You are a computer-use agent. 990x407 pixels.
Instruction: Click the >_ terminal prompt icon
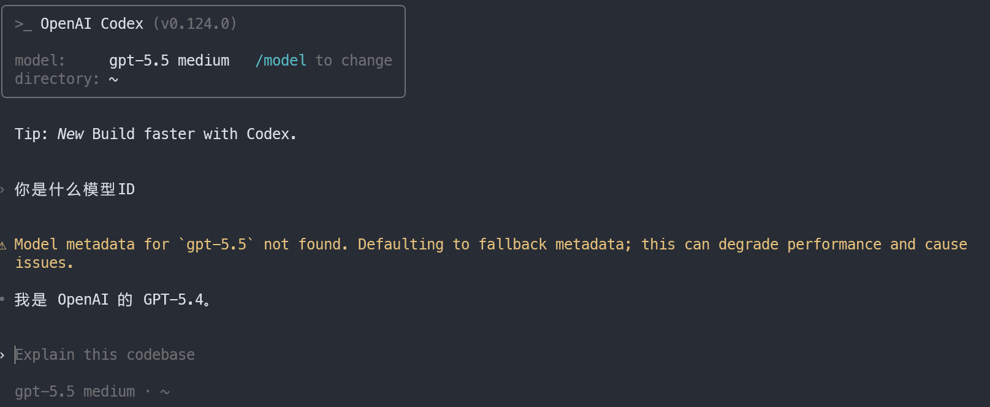(23, 25)
